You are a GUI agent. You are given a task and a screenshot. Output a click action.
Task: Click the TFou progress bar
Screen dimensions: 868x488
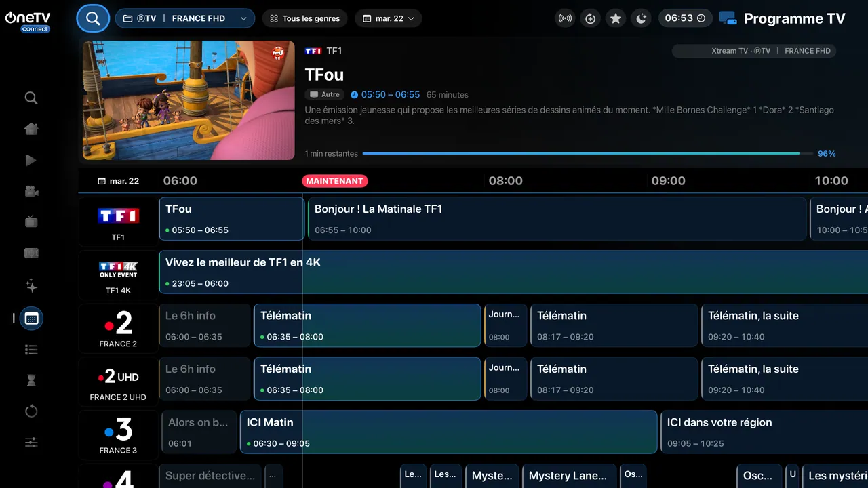pyautogui.click(x=587, y=154)
